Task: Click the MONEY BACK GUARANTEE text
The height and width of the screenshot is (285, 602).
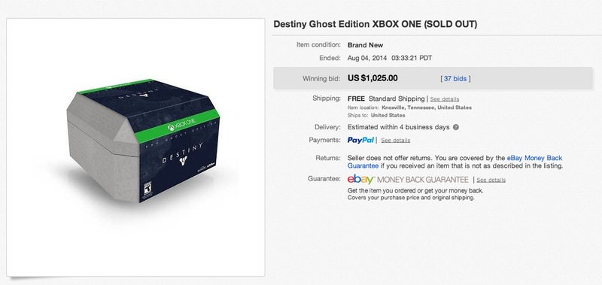Action: 421,180
